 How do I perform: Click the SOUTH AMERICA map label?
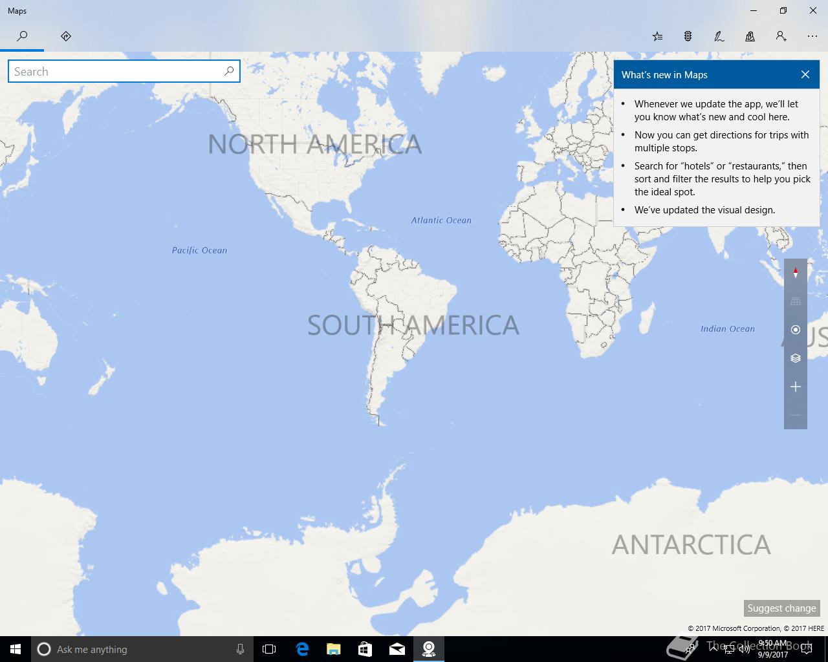[413, 325]
